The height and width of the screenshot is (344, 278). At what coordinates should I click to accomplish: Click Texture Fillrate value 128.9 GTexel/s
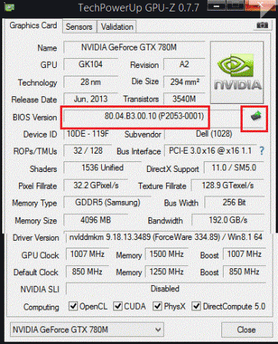pyautogui.click(x=227, y=185)
